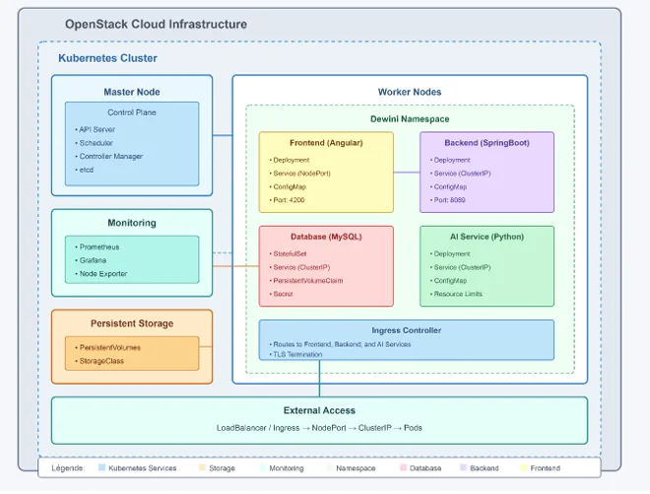
Task: Click the orange Storage legend swatch
Action: click(202, 467)
